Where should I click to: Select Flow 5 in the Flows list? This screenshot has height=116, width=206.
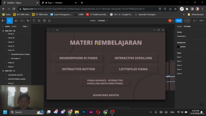point(179,73)
